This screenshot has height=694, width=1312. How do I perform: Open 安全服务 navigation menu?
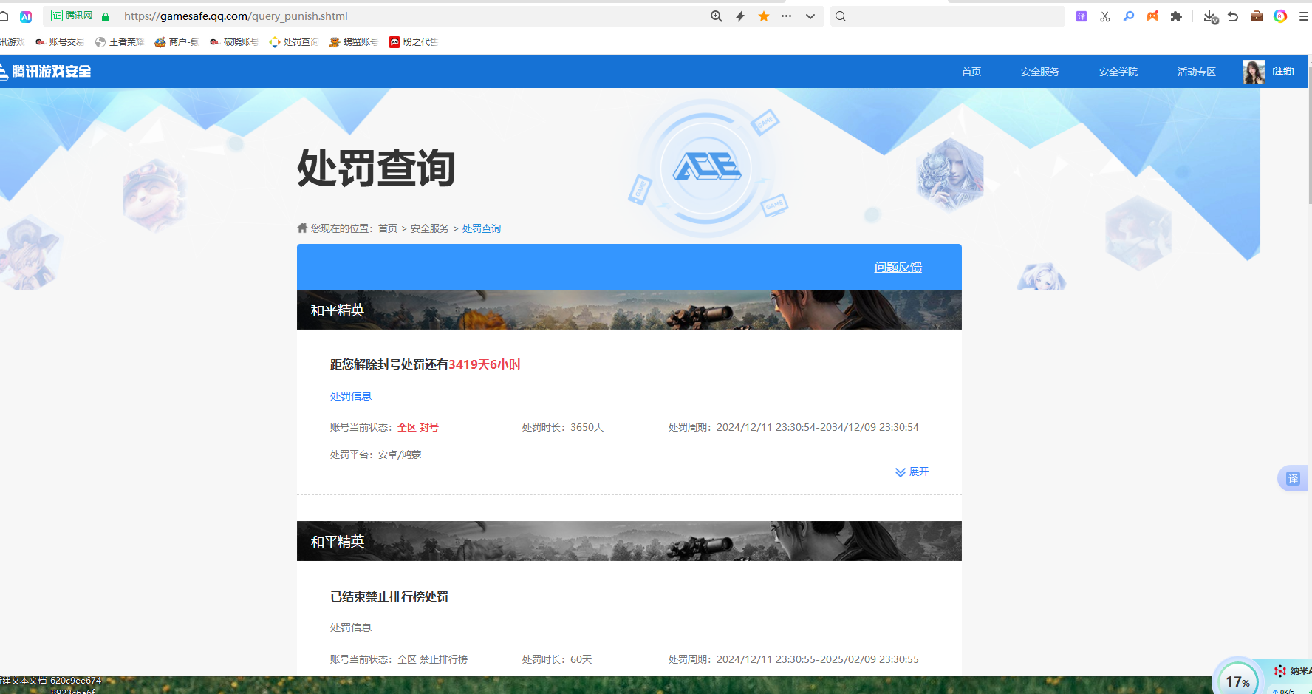(1039, 72)
